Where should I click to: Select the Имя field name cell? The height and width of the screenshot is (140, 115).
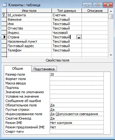tap(29, 24)
